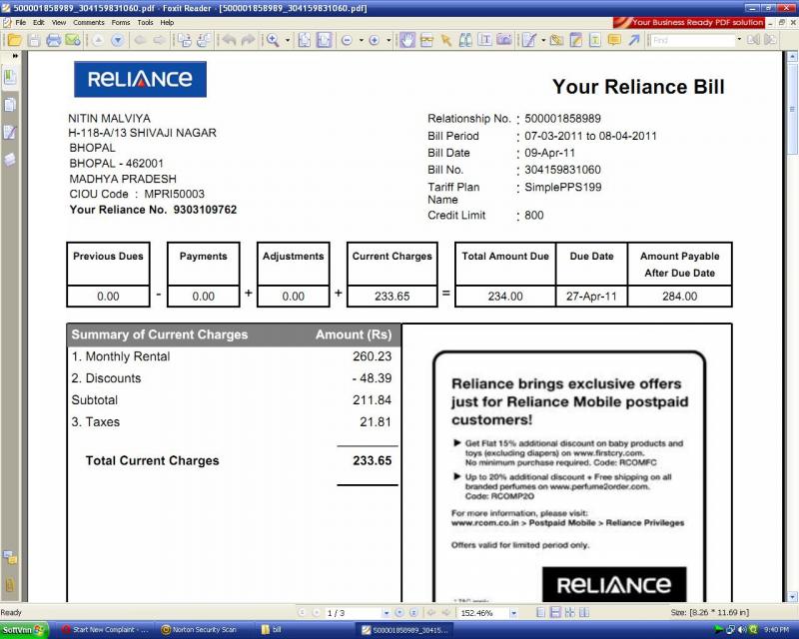
Task: Click the Redo arrow in the toolbar
Action: [248, 40]
